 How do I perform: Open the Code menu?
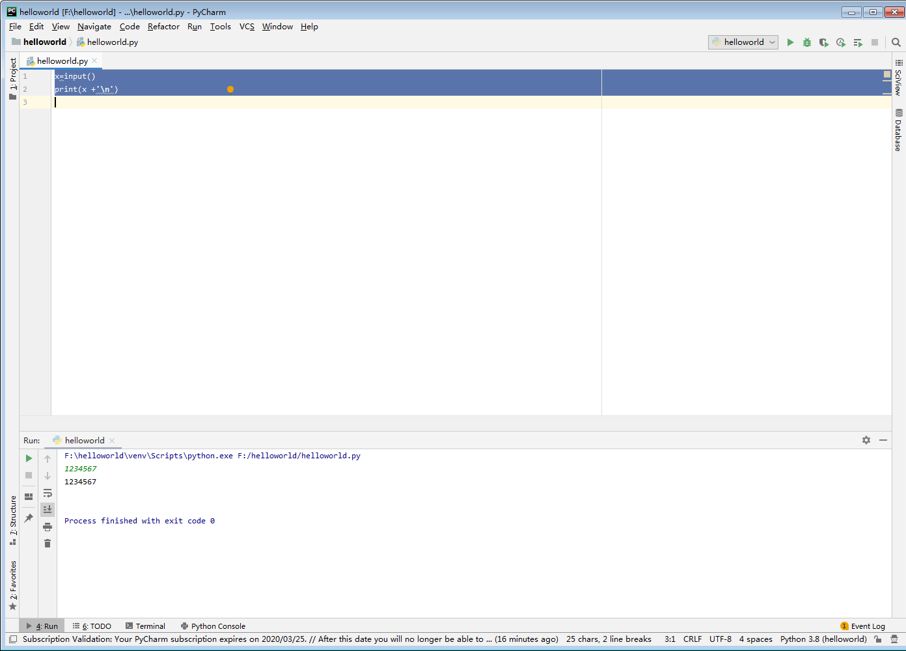pos(130,27)
